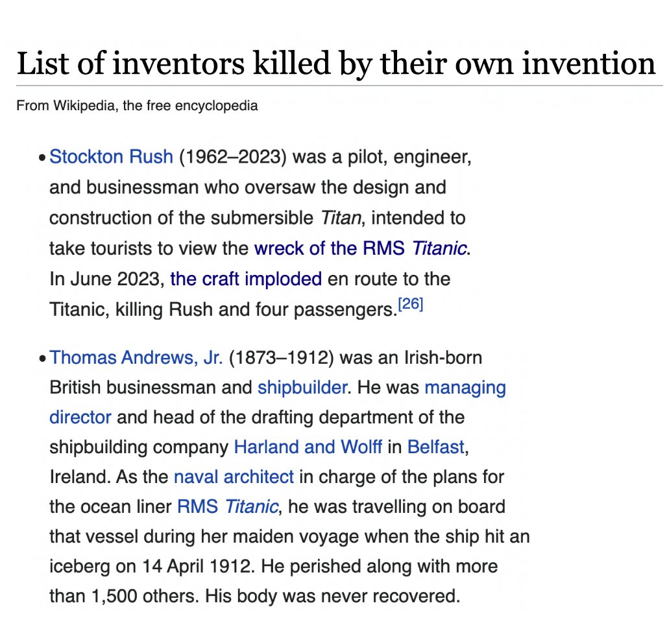667x638 pixels.
Task: Open the Stockton Rush article link
Action: tap(111, 157)
